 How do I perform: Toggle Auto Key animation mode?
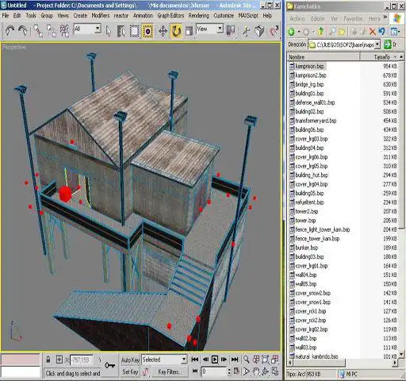(130, 360)
